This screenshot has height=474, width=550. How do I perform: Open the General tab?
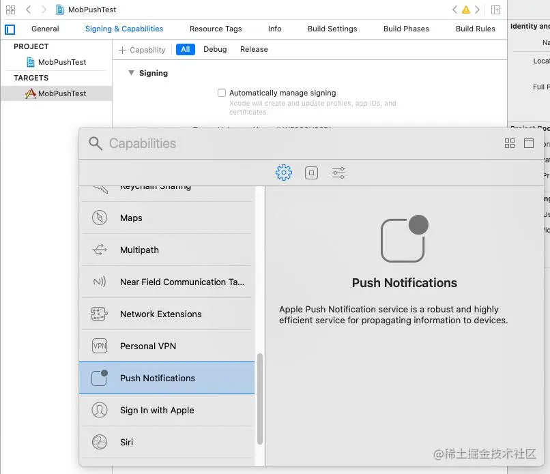click(45, 29)
